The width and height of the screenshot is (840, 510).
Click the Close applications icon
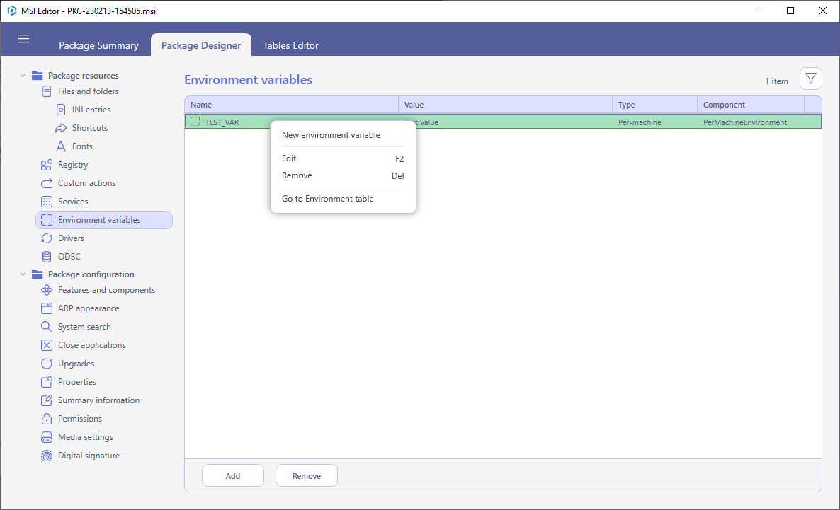point(47,345)
